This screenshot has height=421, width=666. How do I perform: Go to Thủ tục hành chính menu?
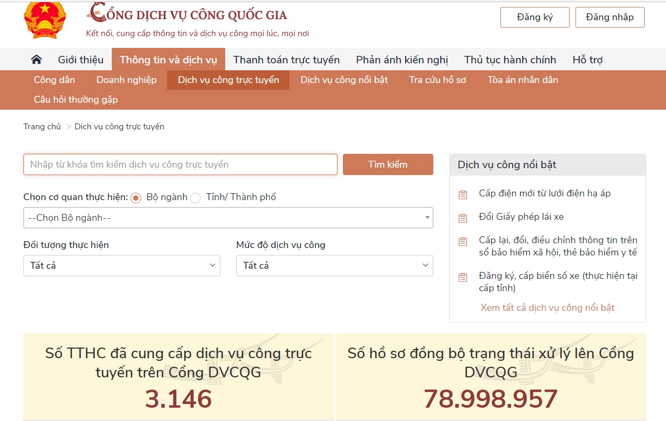pyautogui.click(x=509, y=60)
